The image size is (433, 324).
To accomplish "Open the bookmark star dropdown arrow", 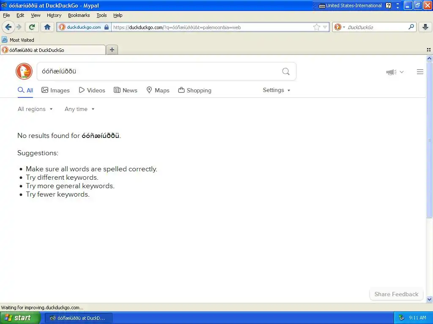I will click(x=325, y=27).
